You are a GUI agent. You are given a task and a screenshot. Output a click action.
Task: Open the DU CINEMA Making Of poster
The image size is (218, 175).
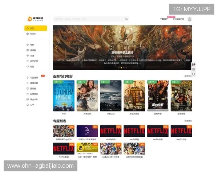pos(64,96)
